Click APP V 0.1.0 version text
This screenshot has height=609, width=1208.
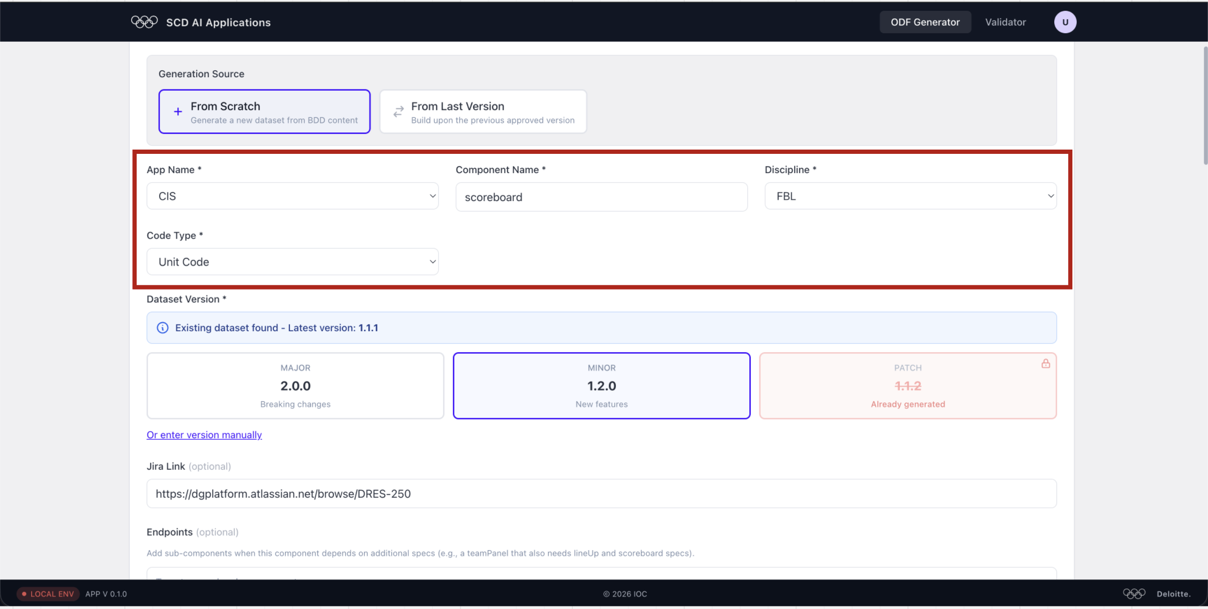pyautogui.click(x=106, y=594)
